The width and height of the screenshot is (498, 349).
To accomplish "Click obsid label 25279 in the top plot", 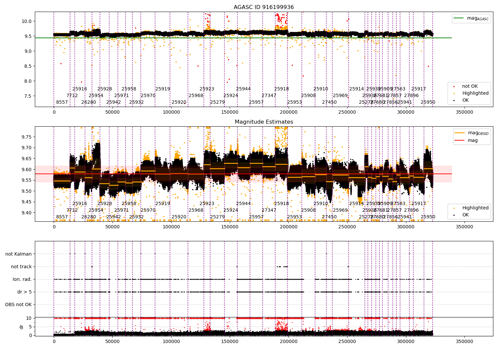I will click(217, 102).
